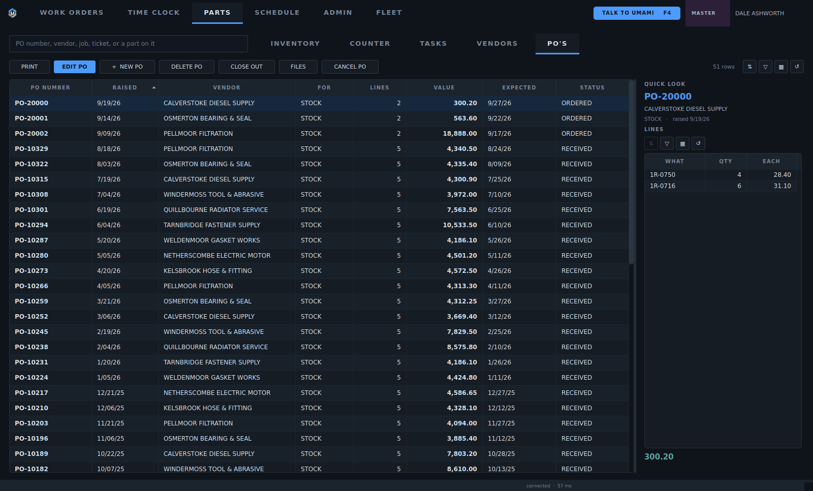Select the PO-20002 row
The height and width of the screenshot is (491, 813).
319,134
